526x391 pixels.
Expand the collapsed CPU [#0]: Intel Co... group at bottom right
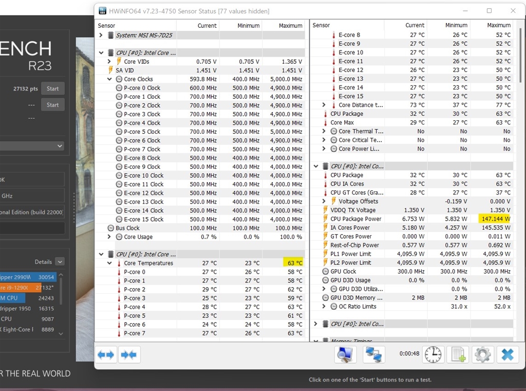coord(316,324)
